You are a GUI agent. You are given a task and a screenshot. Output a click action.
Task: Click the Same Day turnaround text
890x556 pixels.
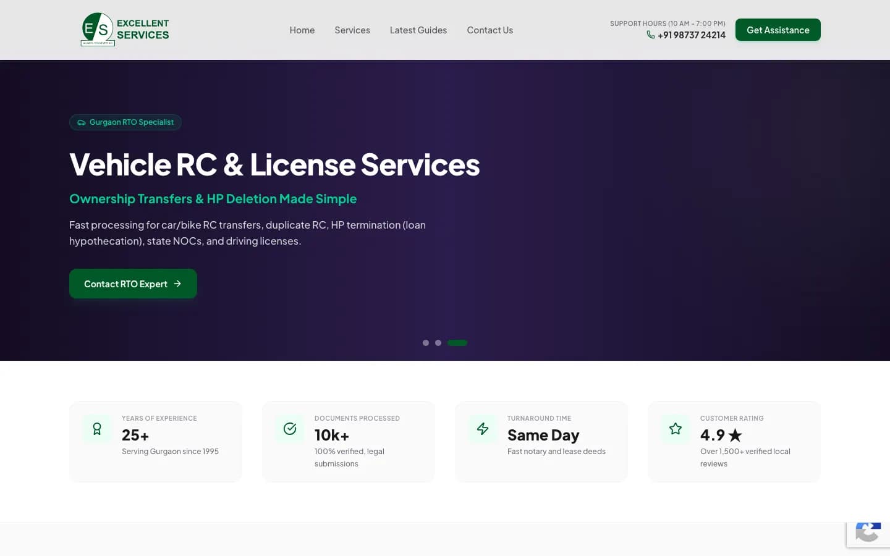click(x=543, y=436)
